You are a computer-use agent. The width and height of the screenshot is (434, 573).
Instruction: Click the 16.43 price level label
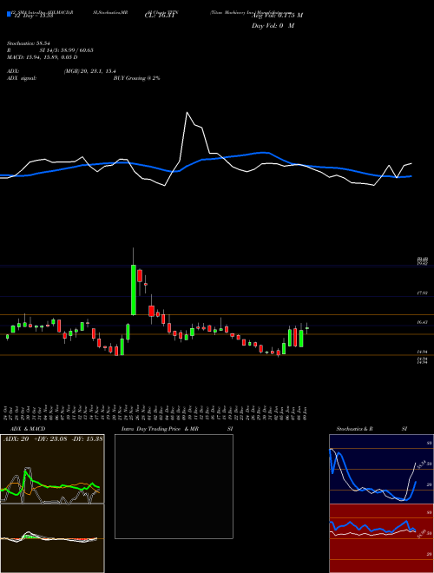422,322
